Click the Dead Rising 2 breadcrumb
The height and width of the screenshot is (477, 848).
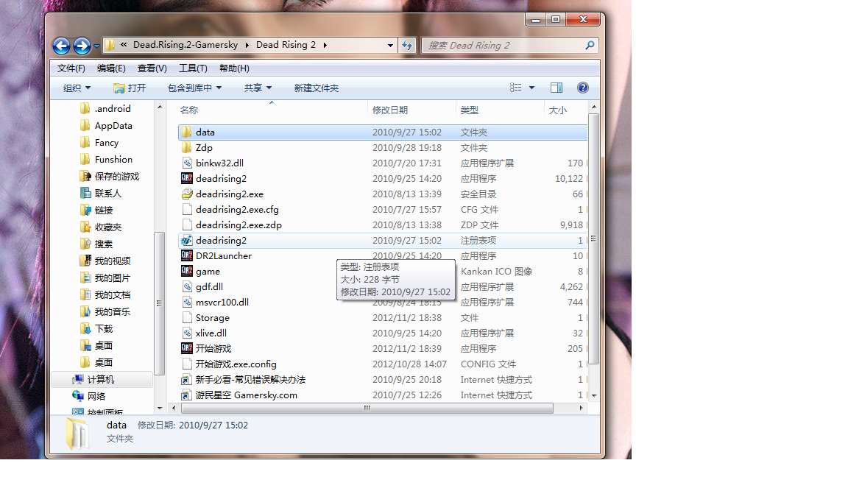point(286,45)
